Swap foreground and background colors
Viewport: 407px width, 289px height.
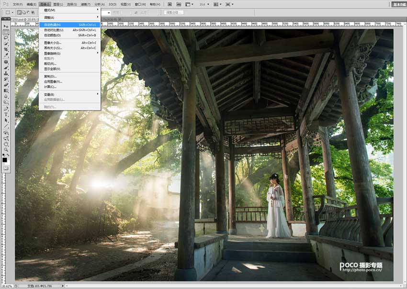coord(9,155)
